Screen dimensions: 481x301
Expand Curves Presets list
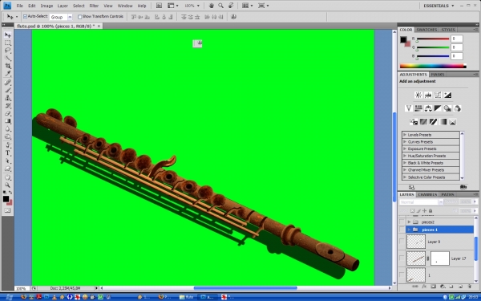405,142
